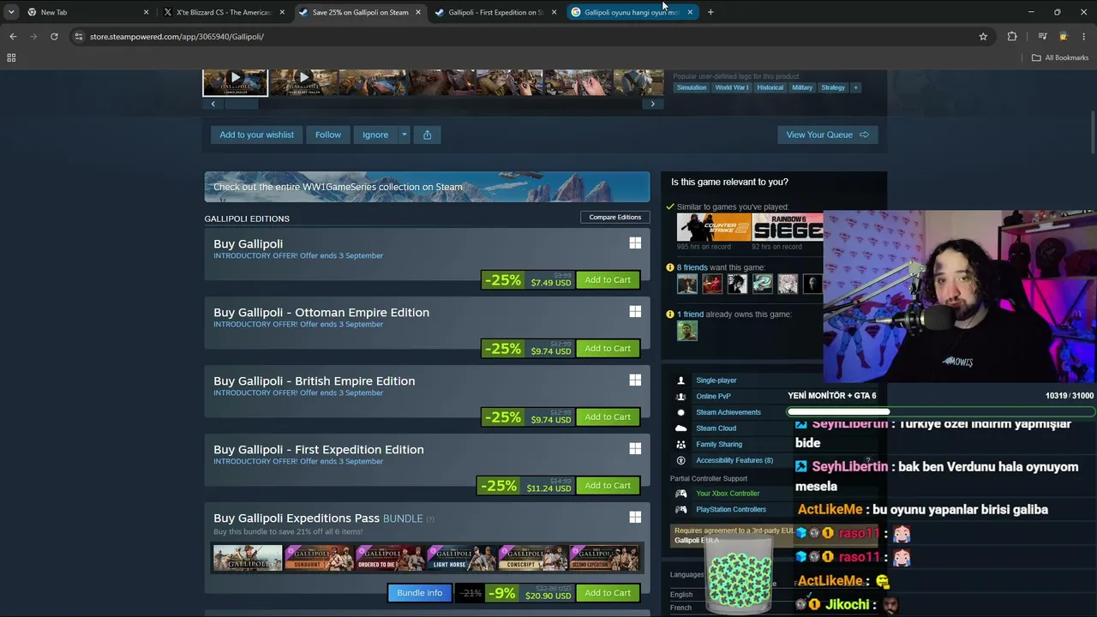This screenshot has width=1097, height=617.
Task: Click Add to your wishlist
Action: [x=256, y=135]
